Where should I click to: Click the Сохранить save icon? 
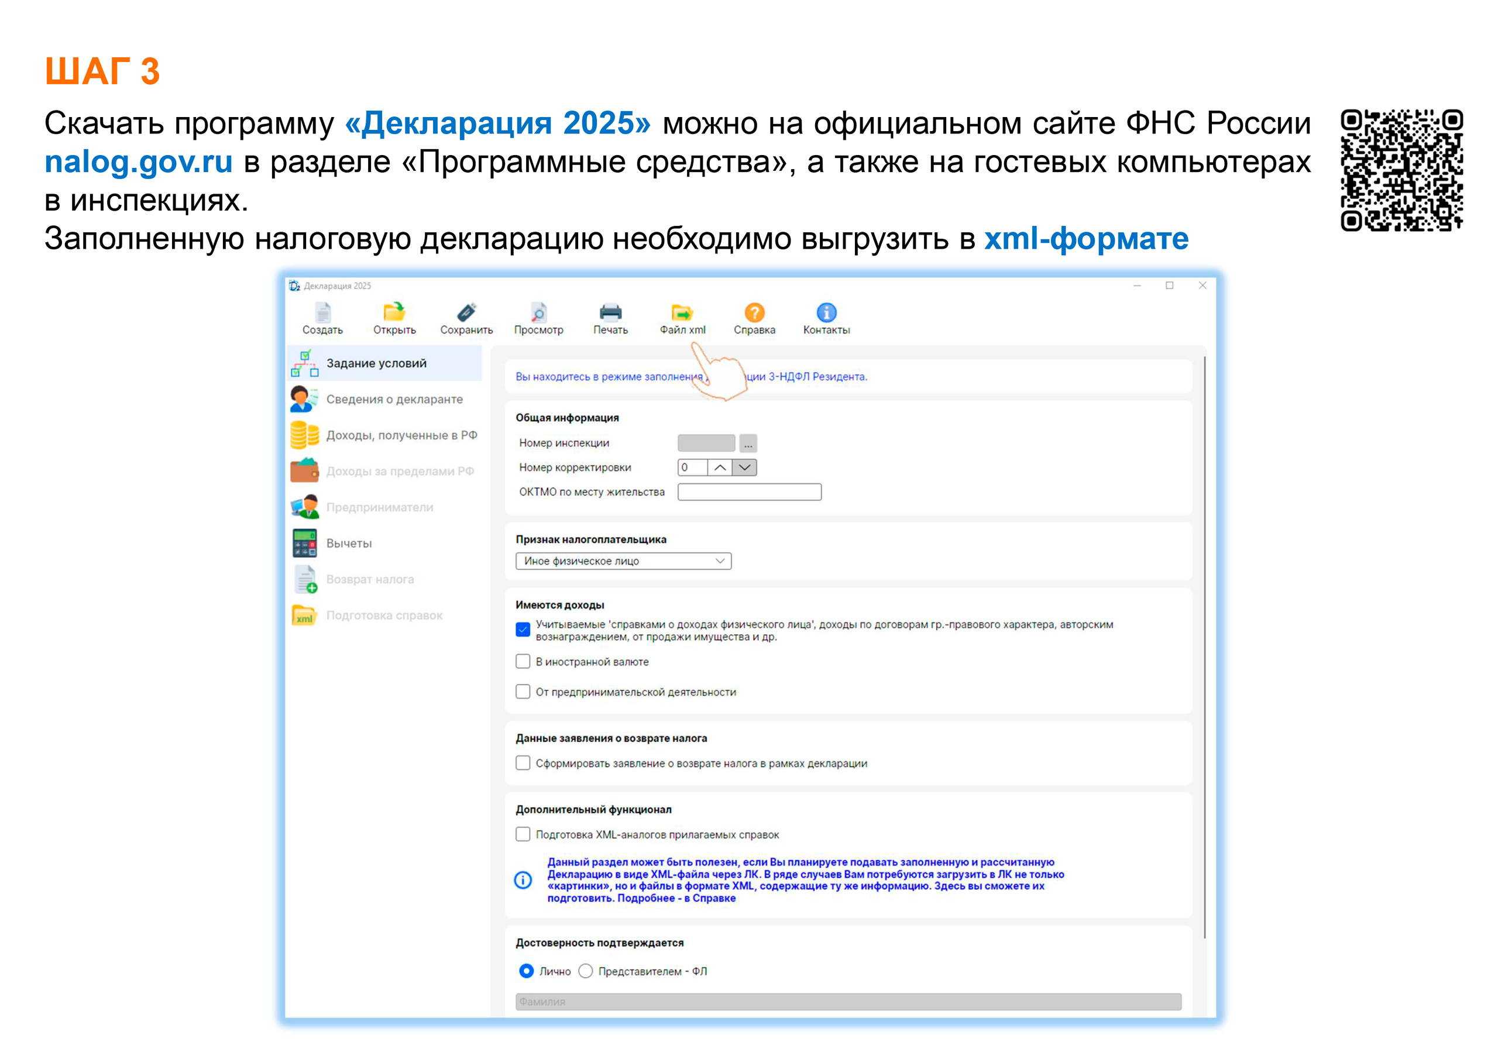coord(466,313)
